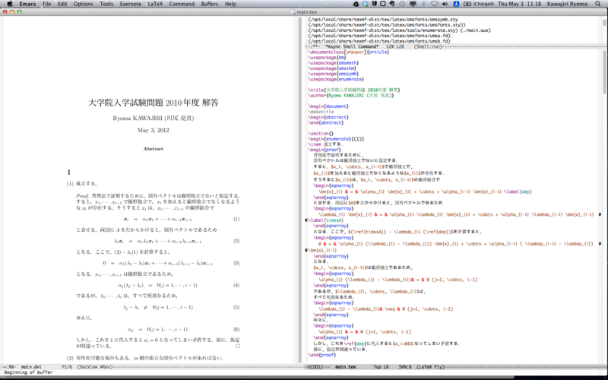Click the author line Ryoma KAWAJIRI in preview
Viewport: 608px width, 380px height.
click(x=154, y=119)
